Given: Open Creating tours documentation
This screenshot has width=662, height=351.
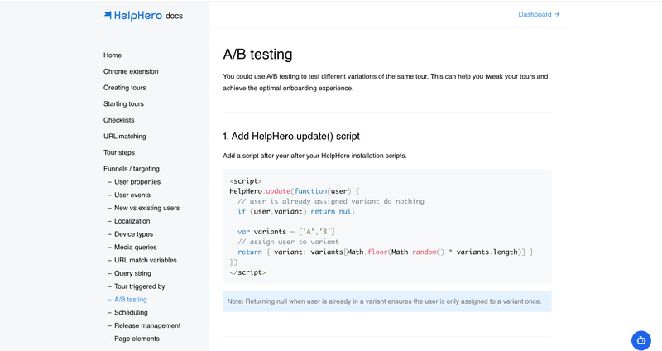Looking at the screenshot, I should [x=125, y=88].
